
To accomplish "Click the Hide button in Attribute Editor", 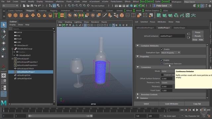I will tap(201, 40).
